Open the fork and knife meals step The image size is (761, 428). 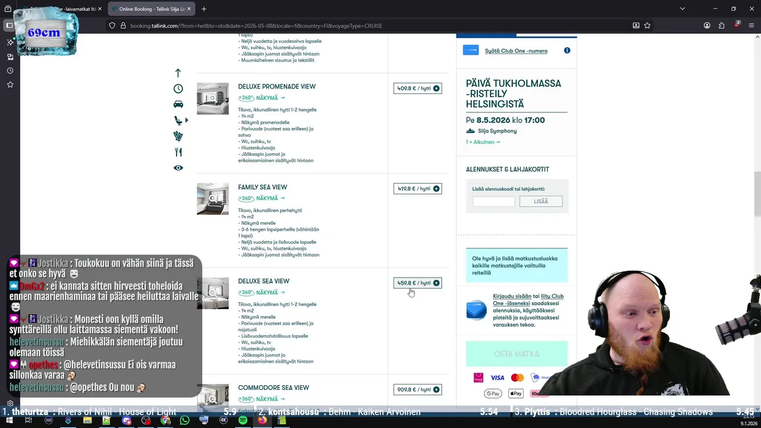[178, 152]
